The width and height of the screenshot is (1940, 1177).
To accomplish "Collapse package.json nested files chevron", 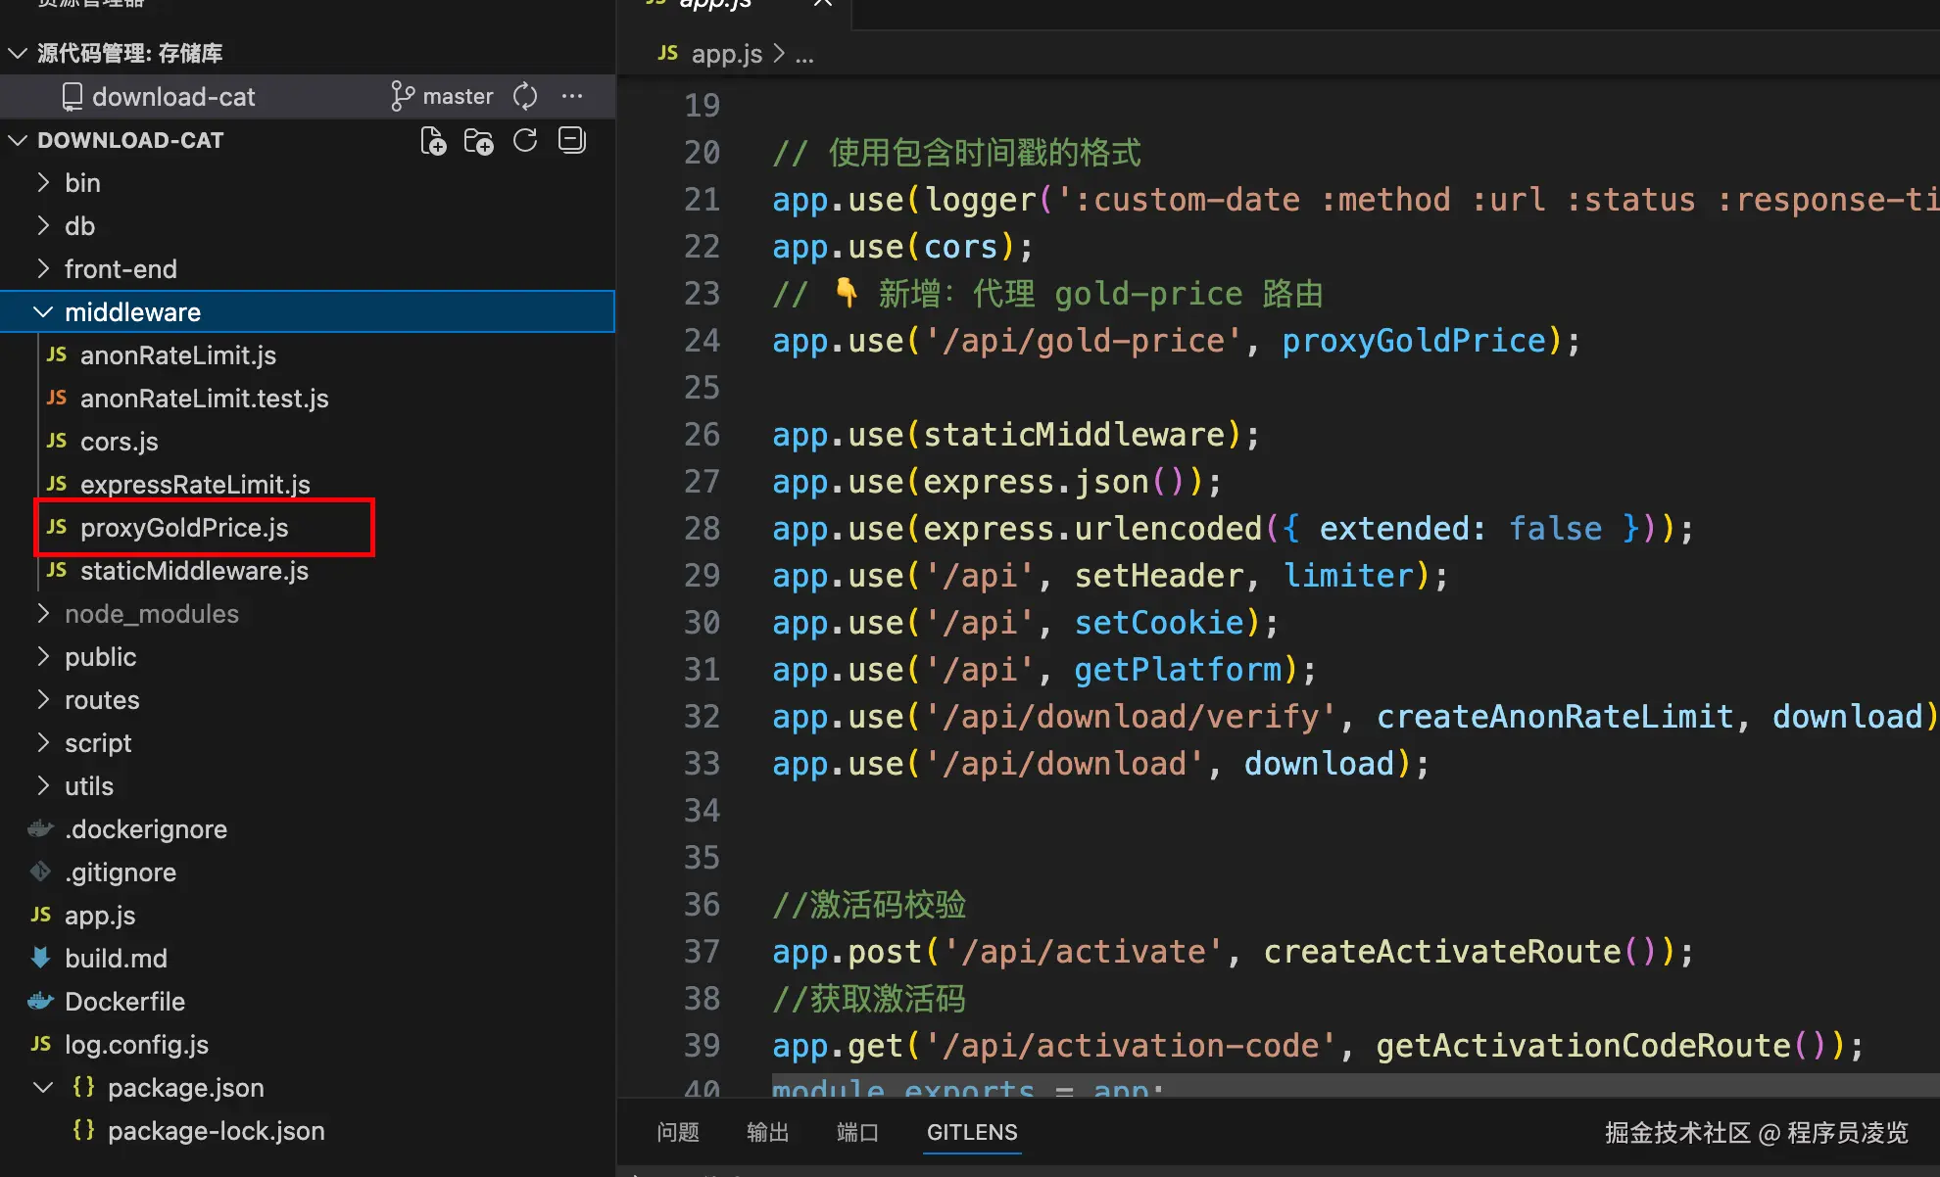I will [43, 1088].
